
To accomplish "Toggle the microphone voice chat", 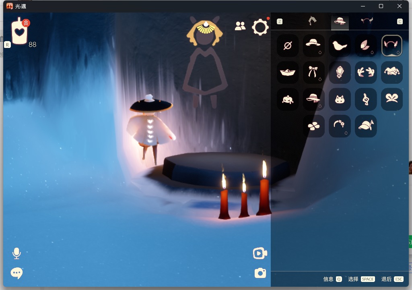I will coord(16,253).
